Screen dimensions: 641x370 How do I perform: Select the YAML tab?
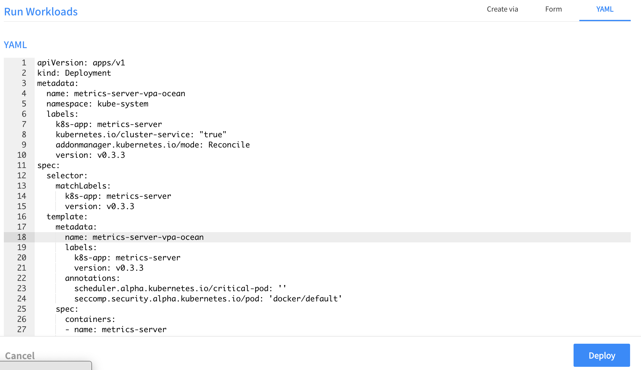(605, 9)
